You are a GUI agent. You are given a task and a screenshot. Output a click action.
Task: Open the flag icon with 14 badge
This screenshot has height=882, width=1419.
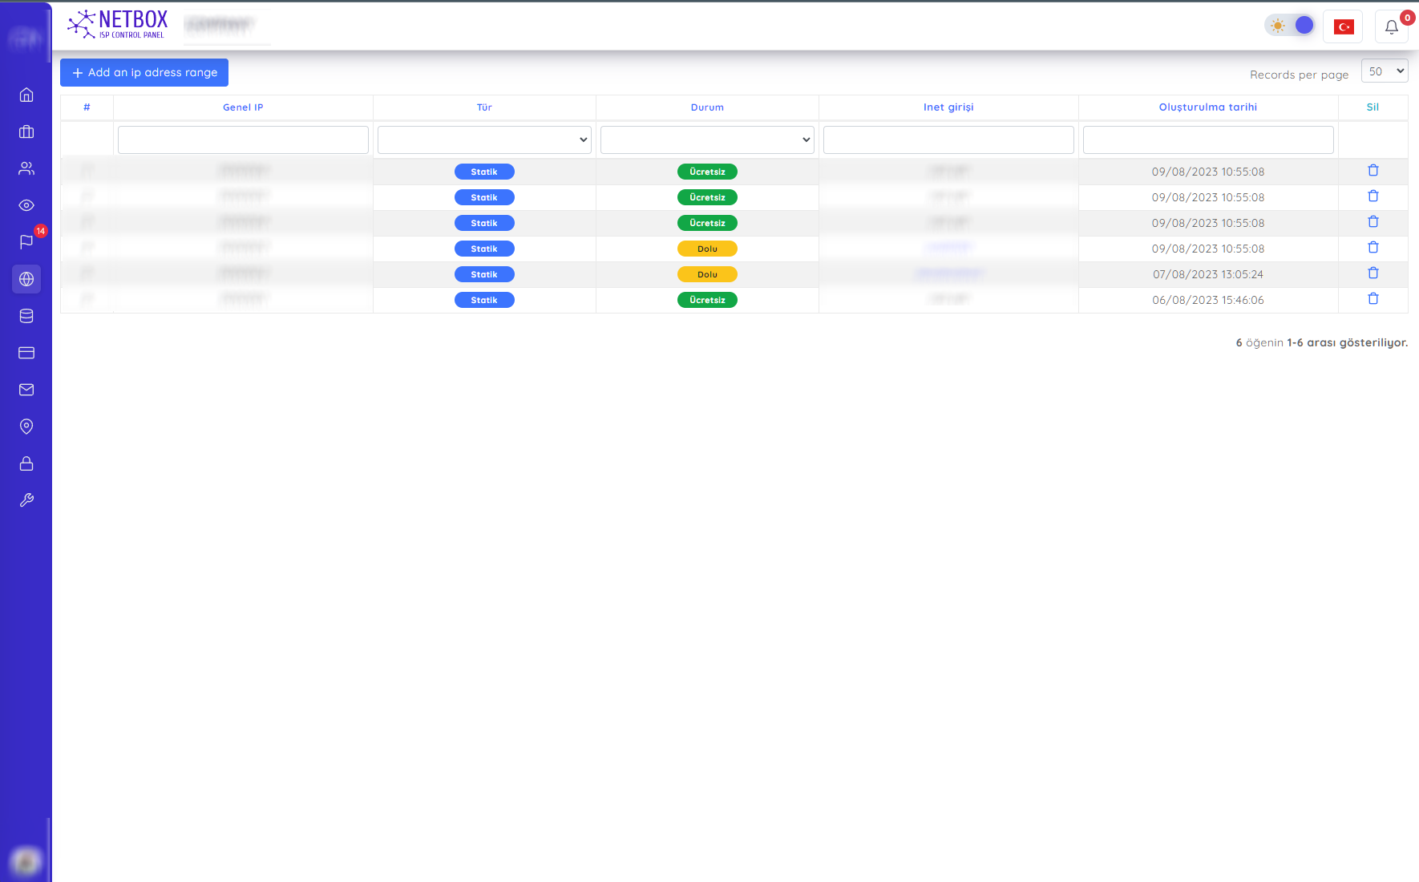click(x=26, y=242)
